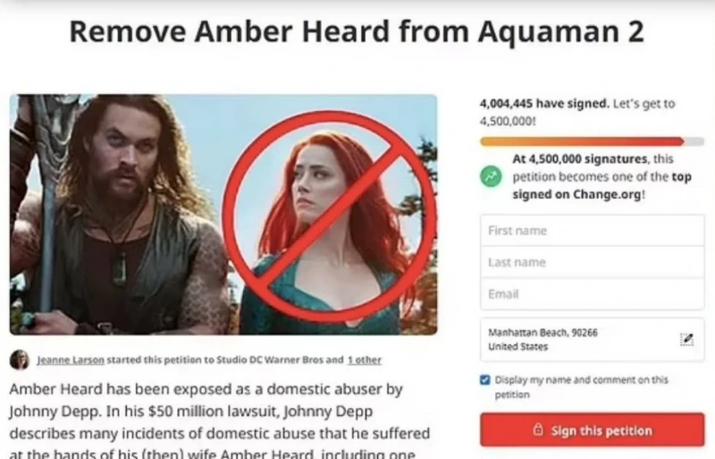Screen dimensions: 715x459
Task: Click the 'top signed on Change.org' text
Action: coord(601,185)
